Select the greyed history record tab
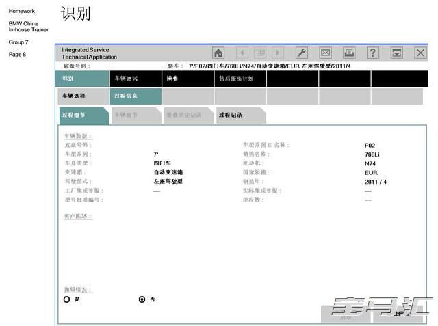The height and width of the screenshot is (326, 438). 189,116
